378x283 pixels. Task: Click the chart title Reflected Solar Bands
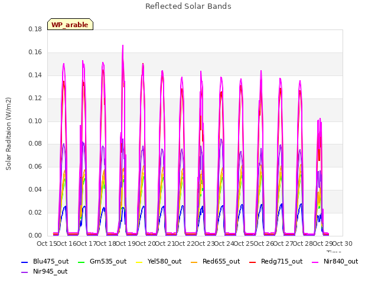pos(188,6)
